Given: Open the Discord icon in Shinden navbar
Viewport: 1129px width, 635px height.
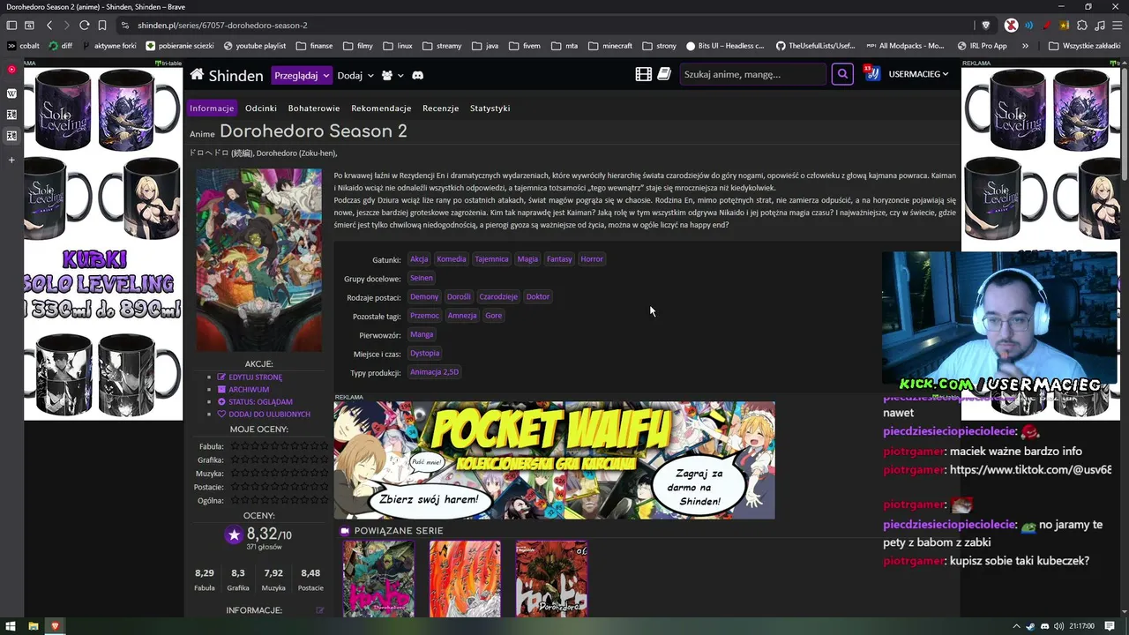Looking at the screenshot, I should 417,76.
